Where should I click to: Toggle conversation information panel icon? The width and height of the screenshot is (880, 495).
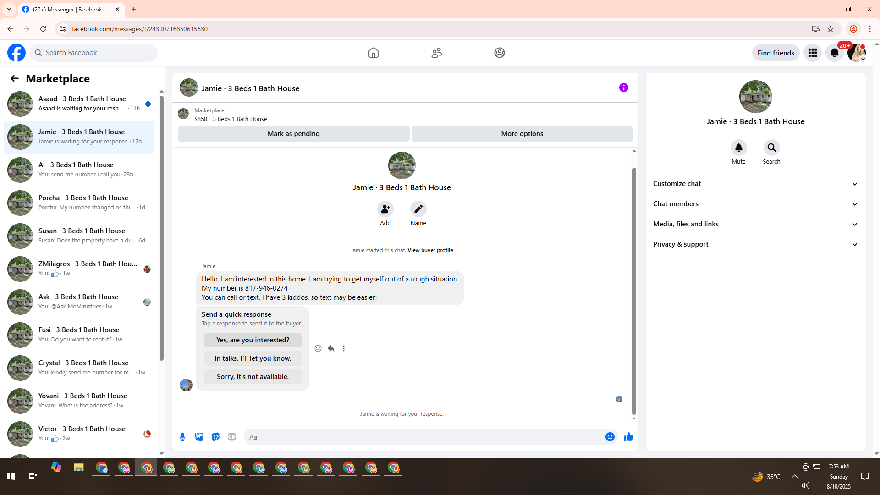pos(623,88)
